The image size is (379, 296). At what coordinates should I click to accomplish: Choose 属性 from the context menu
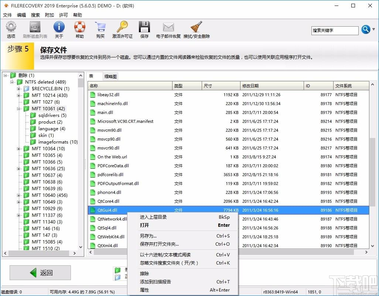click(144, 290)
